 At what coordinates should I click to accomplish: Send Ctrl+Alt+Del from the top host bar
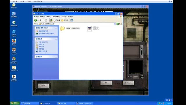[x=38, y=1]
